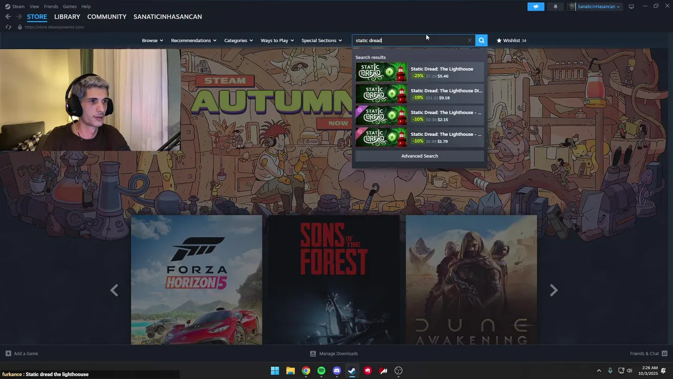673x379 pixels.
Task: Open the Forza Horizon 5 capsule
Action: click(x=197, y=280)
